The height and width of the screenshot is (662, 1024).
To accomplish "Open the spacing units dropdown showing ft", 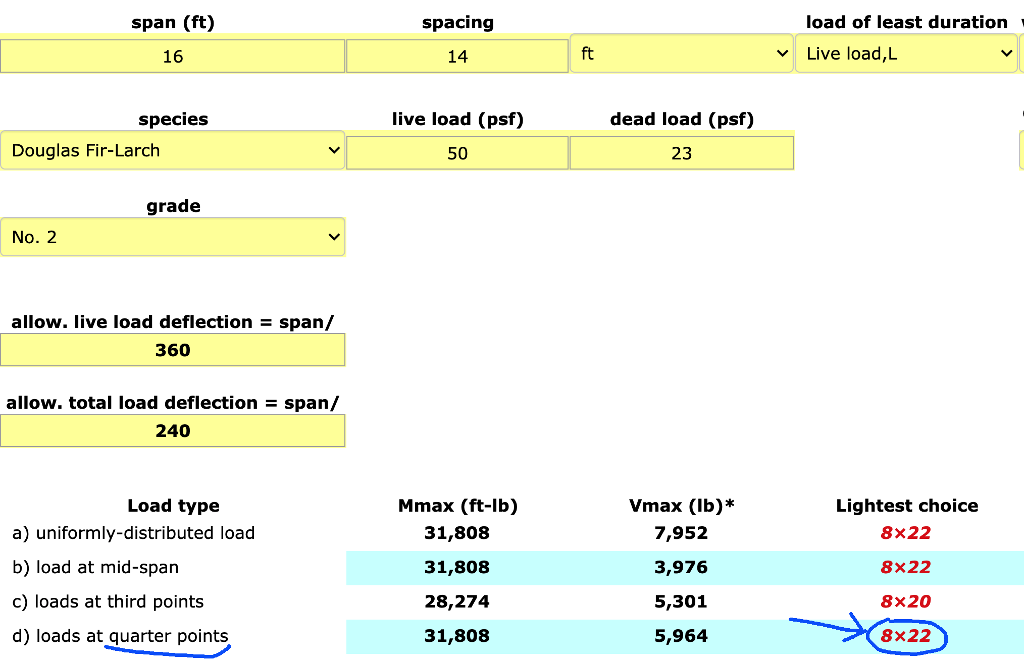I will 681,53.
